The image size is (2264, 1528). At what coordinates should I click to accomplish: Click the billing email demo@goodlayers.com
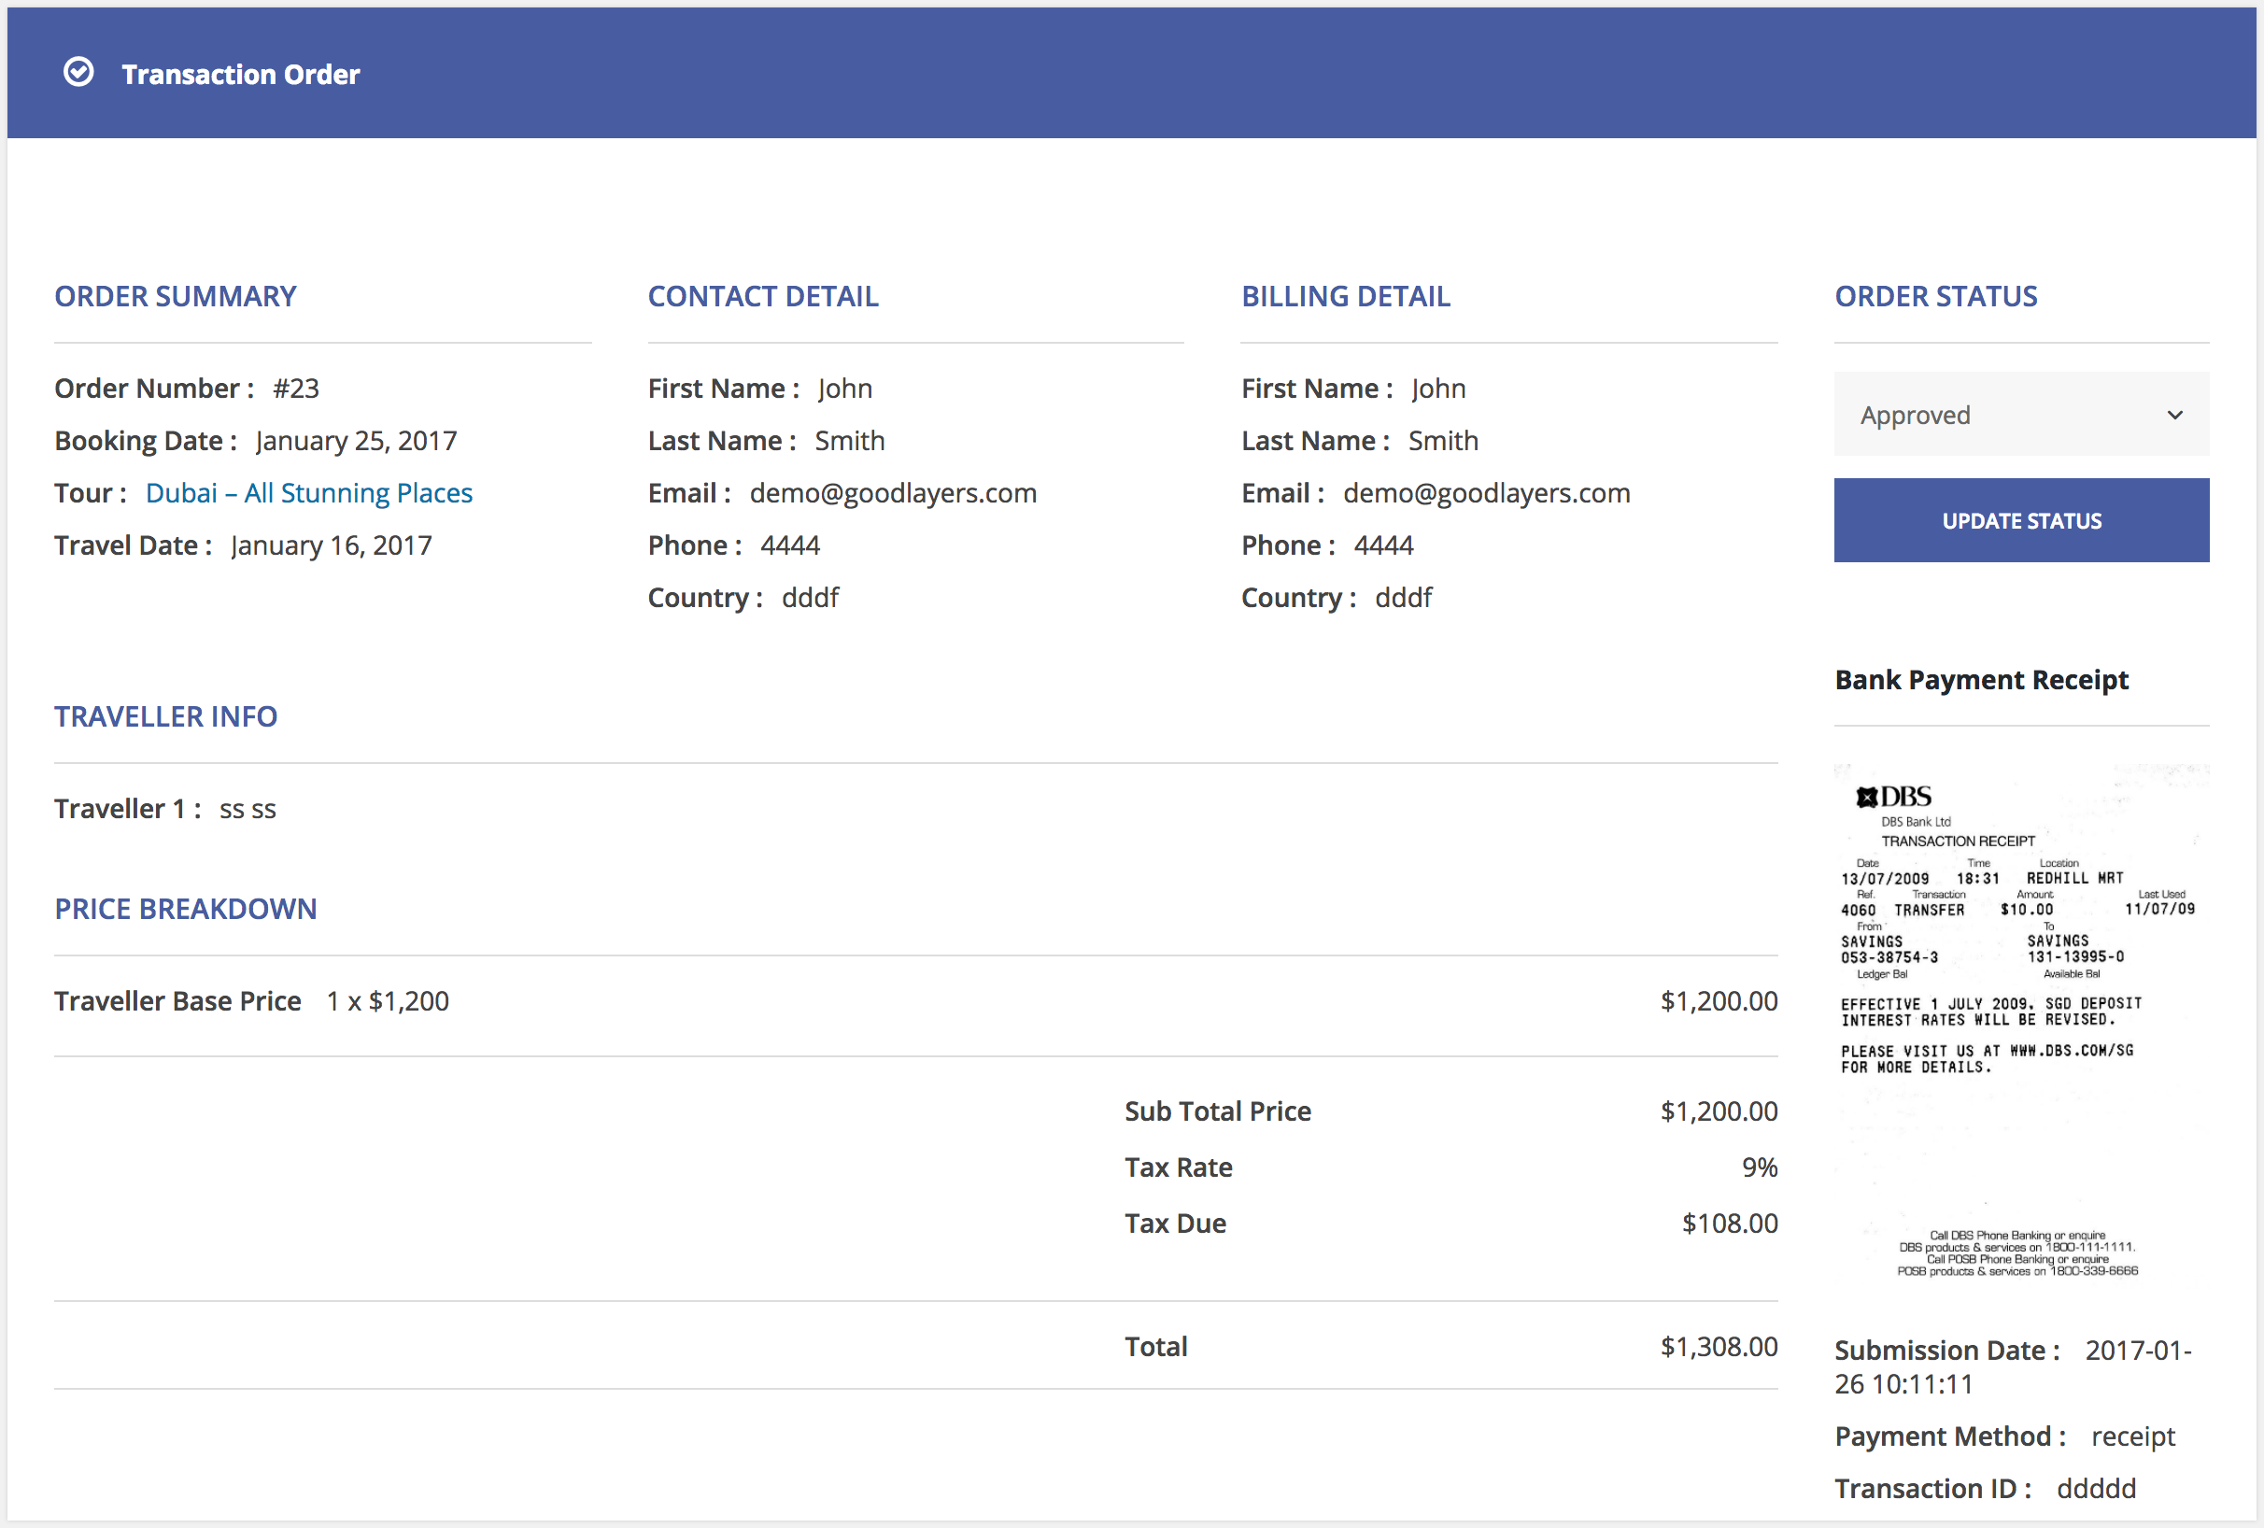[1486, 493]
